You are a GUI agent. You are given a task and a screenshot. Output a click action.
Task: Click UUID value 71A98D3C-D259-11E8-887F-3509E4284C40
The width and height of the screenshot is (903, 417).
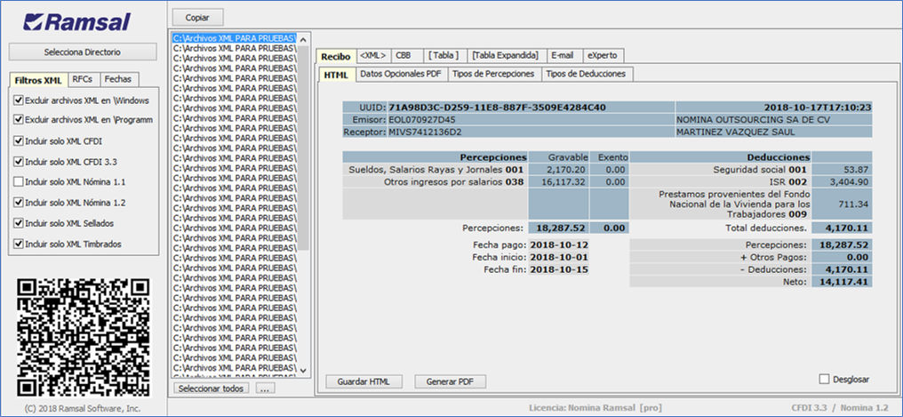coord(497,107)
